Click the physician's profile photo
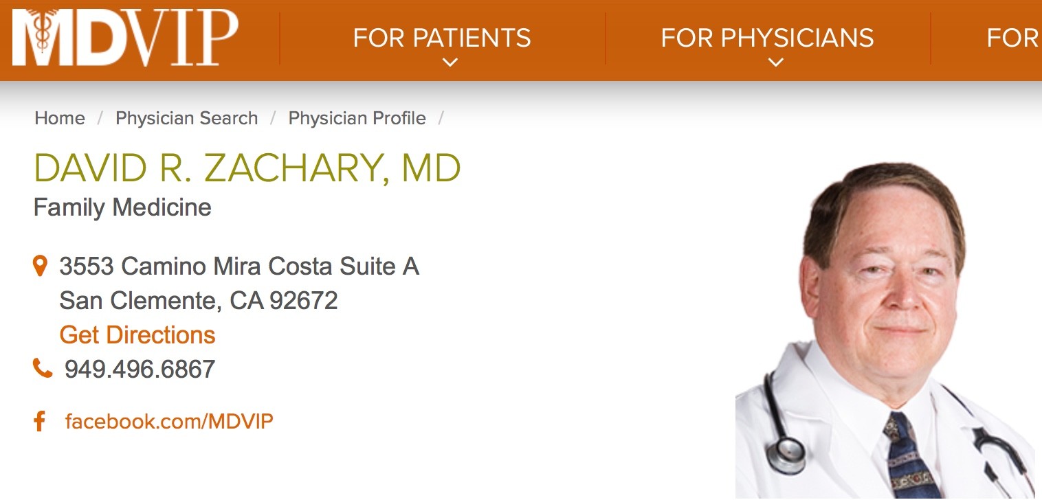 coord(885,330)
